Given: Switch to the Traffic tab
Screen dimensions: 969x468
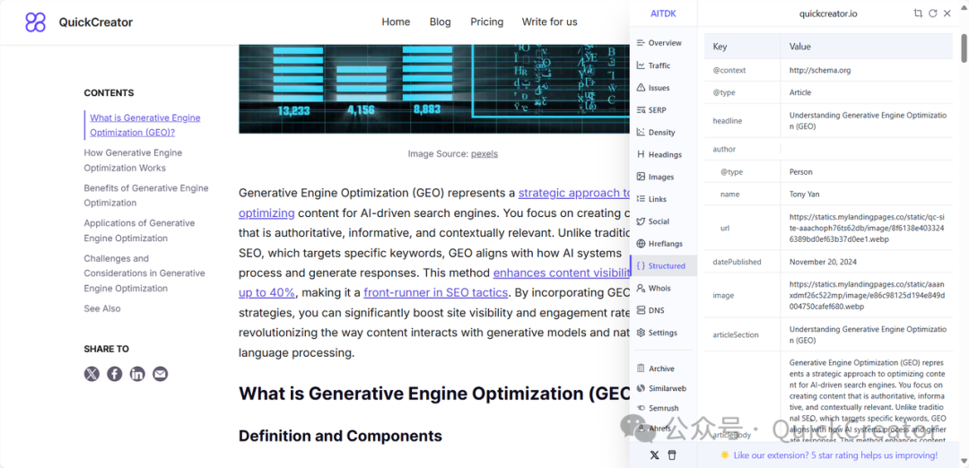Looking at the screenshot, I should (x=659, y=65).
